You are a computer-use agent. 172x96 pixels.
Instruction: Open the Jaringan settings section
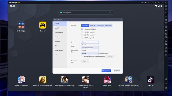60,42
